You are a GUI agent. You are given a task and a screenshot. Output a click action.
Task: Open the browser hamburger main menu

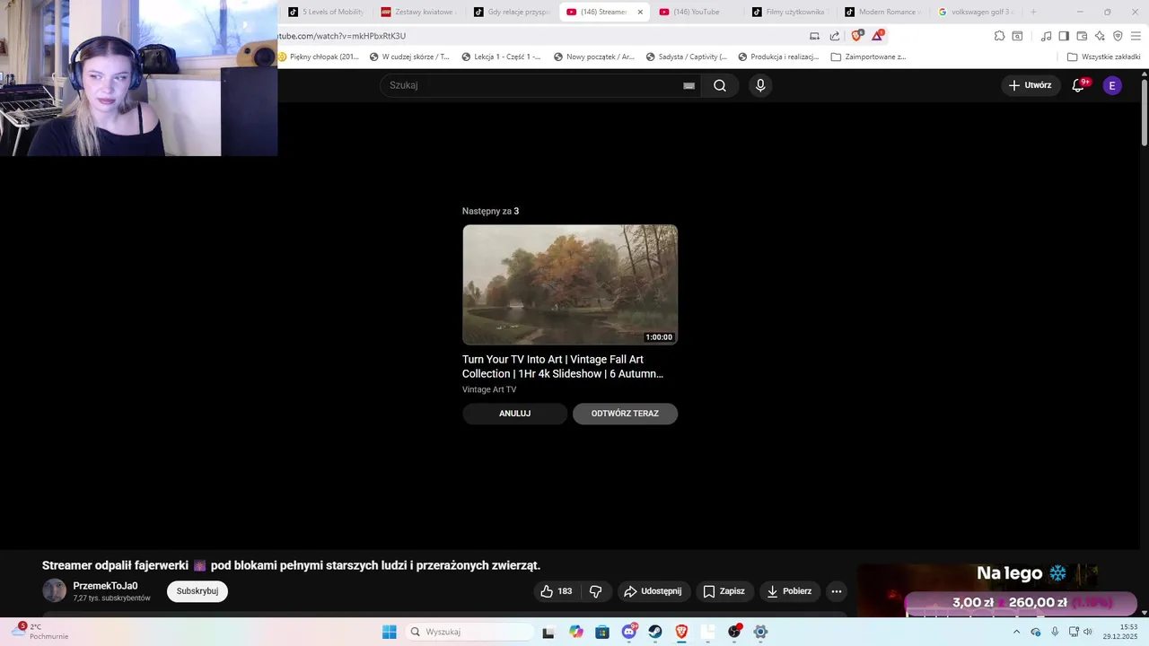click(x=1136, y=36)
